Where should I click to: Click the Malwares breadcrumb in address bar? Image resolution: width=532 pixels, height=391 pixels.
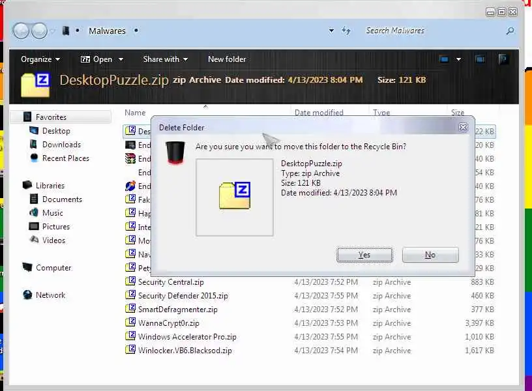107,31
